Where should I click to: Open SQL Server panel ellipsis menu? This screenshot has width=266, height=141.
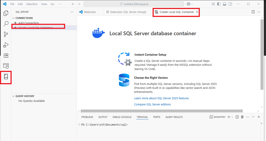pos(72,12)
